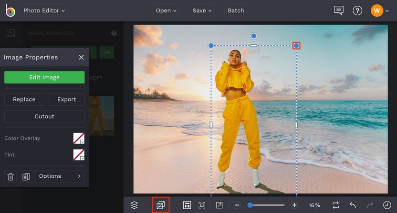The width and height of the screenshot is (397, 213).
Task: Click the BeFunky logo icon
Action: pyautogui.click(x=10, y=10)
